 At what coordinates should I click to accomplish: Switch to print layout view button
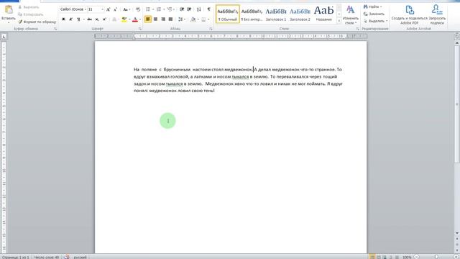[x=372, y=257]
